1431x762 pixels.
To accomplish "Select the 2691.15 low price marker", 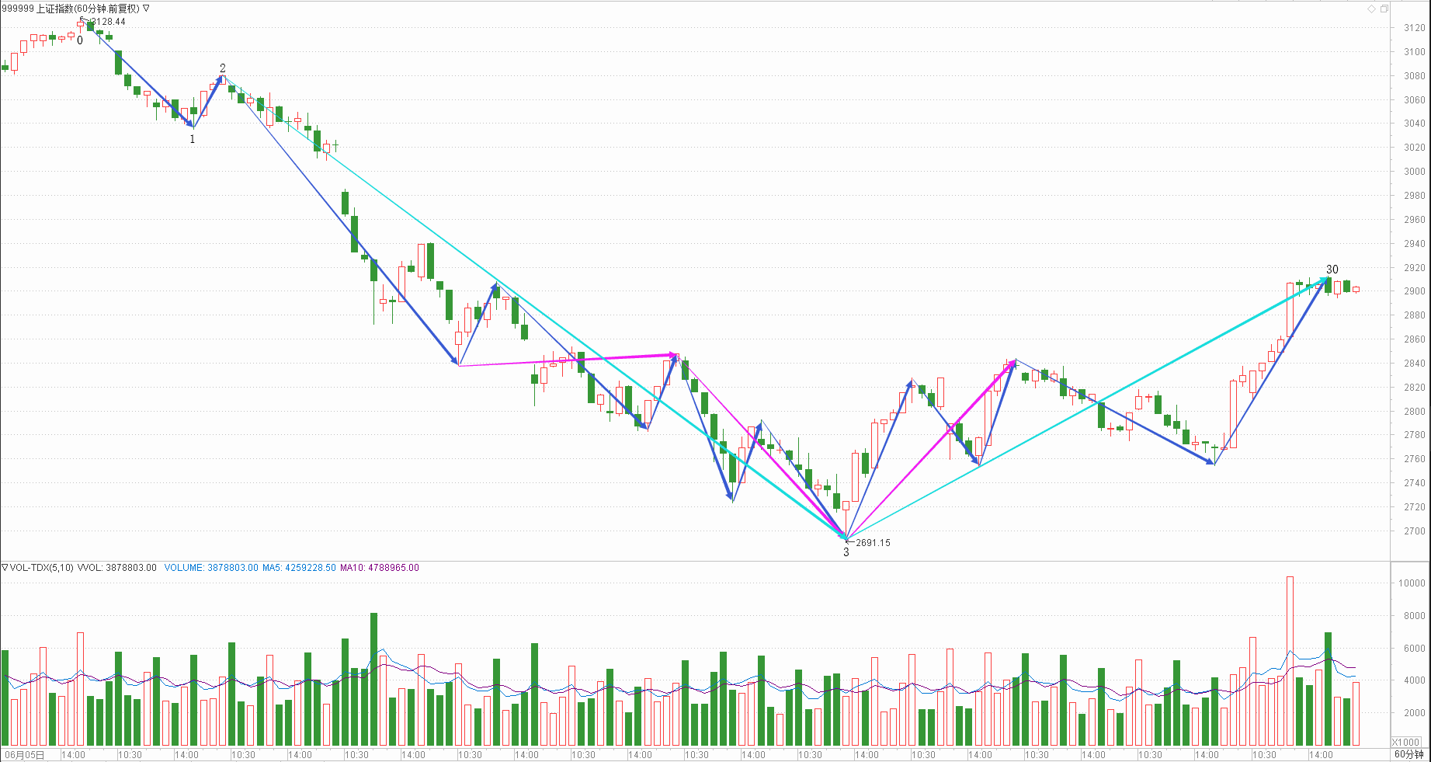I will tap(873, 543).
